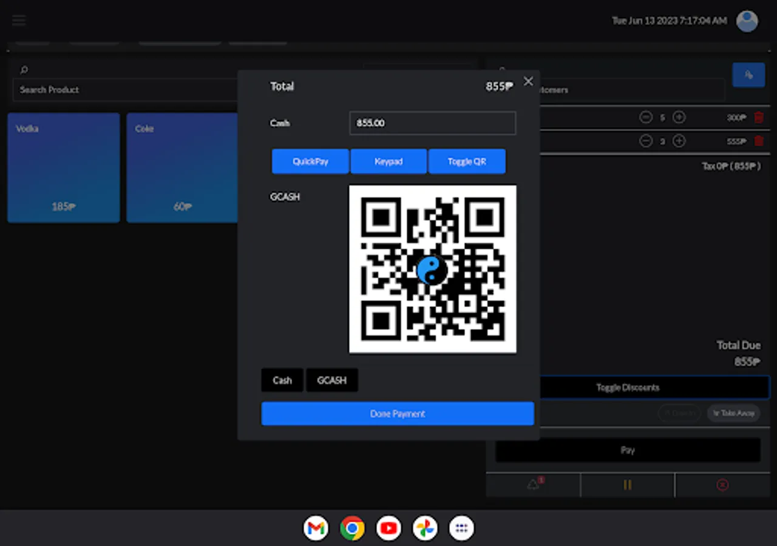Click the Pay button
The width and height of the screenshot is (777, 546).
(x=628, y=450)
